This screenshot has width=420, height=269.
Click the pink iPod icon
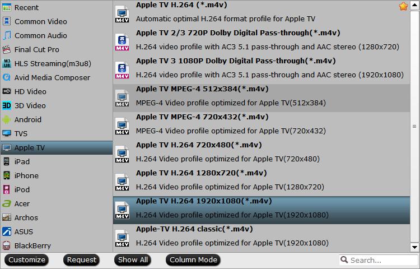point(6,189)
